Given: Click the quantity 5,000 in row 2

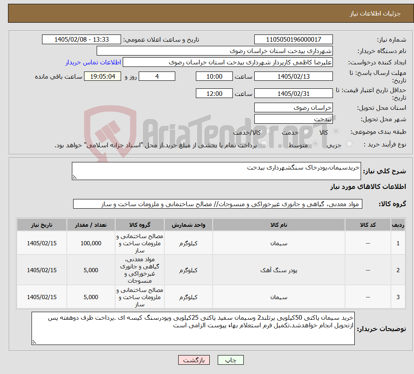Looking at the screenshot, I should [x=91, y=270].
